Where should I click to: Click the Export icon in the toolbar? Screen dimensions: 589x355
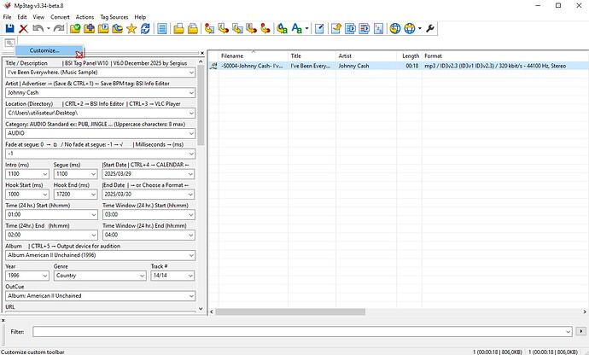[x=336, y=28]
